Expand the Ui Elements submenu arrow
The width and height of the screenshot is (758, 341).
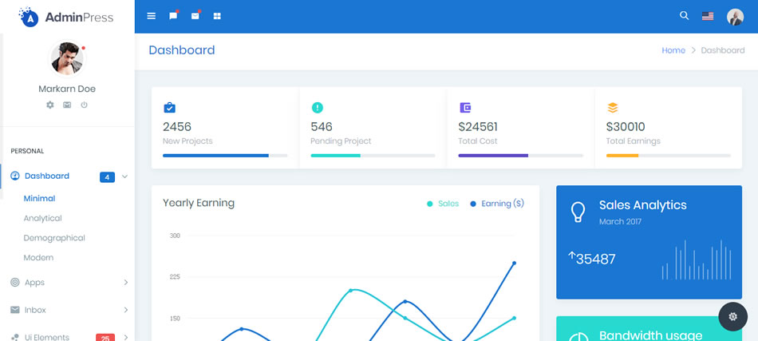pos(126,337)
